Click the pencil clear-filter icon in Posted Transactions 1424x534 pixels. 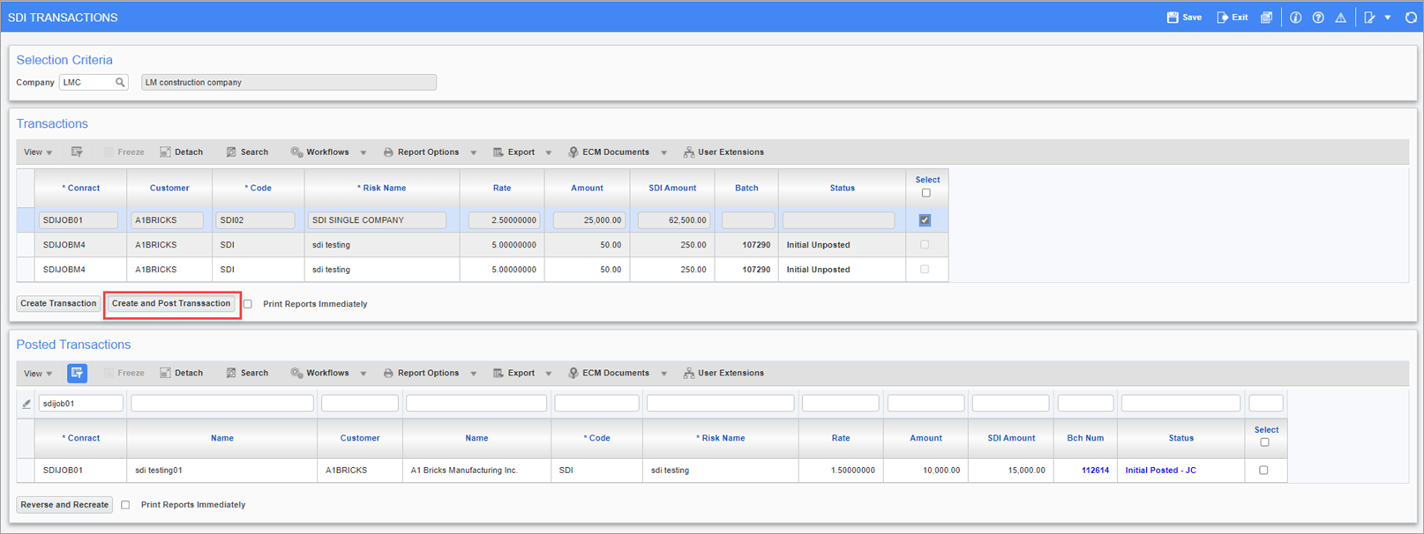[x=26, y=404]
